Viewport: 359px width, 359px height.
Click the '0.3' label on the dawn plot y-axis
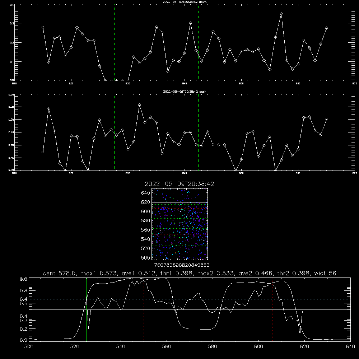(x=12, y=23)
